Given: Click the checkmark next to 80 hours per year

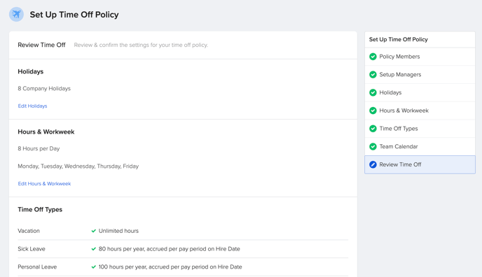Looking at the screenshot, I should 94,249.
